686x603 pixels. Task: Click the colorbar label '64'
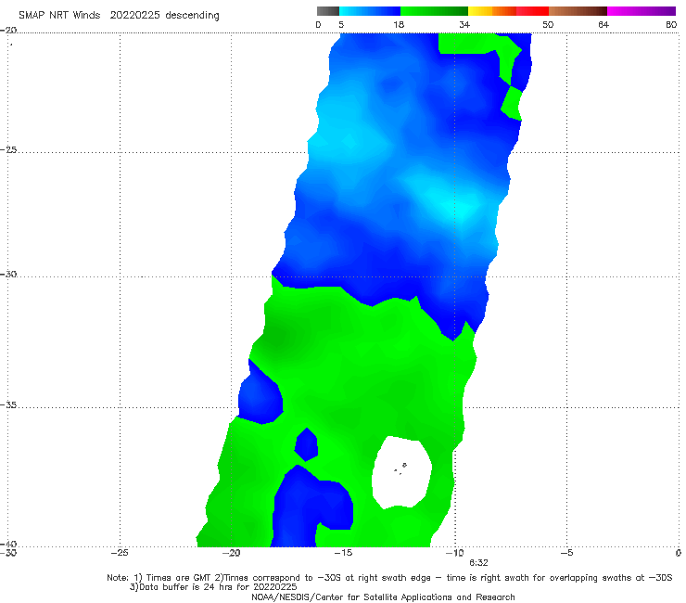(603, 25)
